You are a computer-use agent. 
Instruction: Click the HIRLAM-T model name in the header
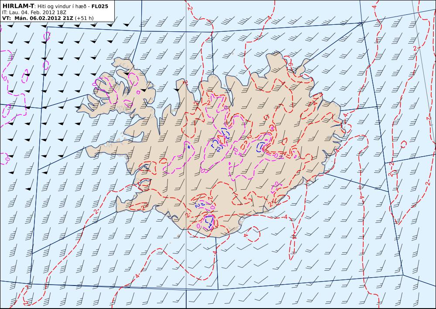pos(18,6)
